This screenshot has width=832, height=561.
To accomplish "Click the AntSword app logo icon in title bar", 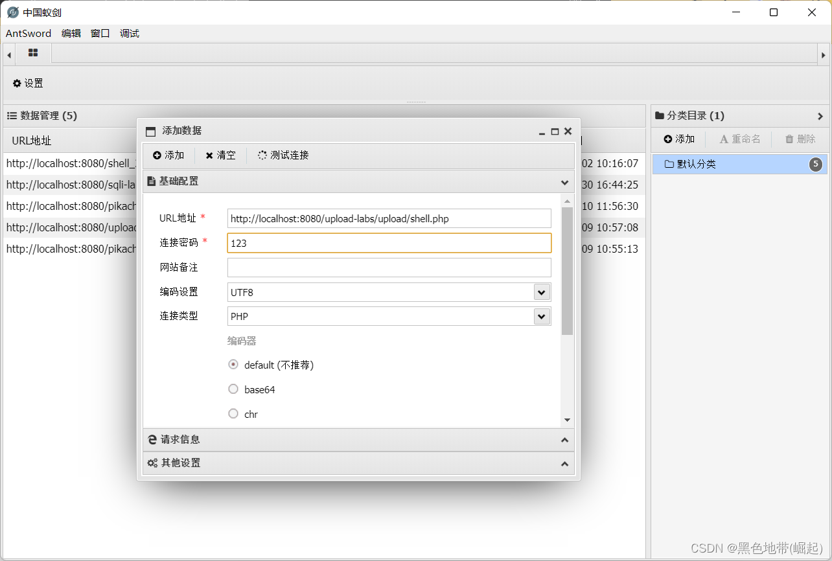I will (13, 12).
